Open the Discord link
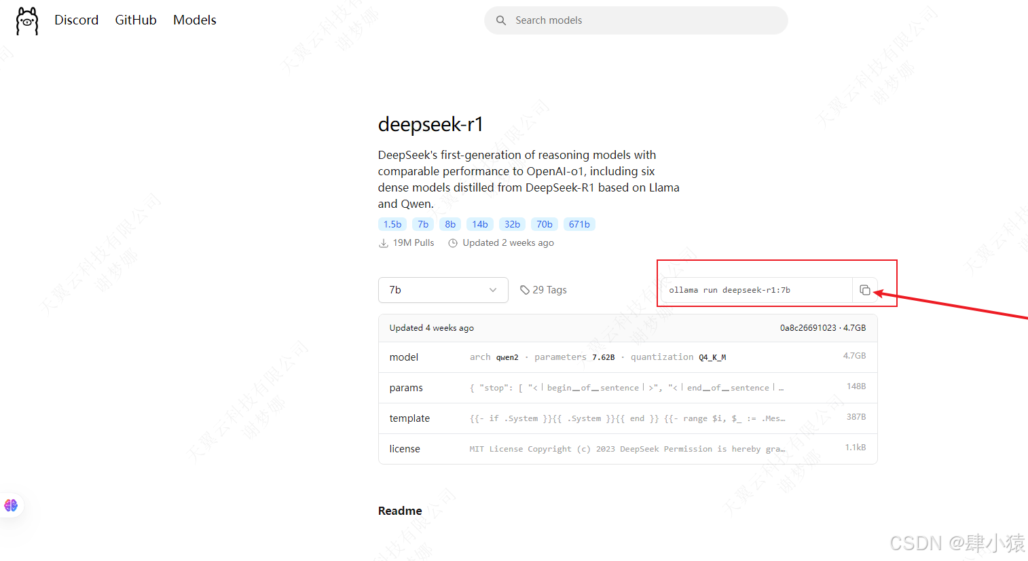Viewport: 1028px width, 561px height. (76, 20)
